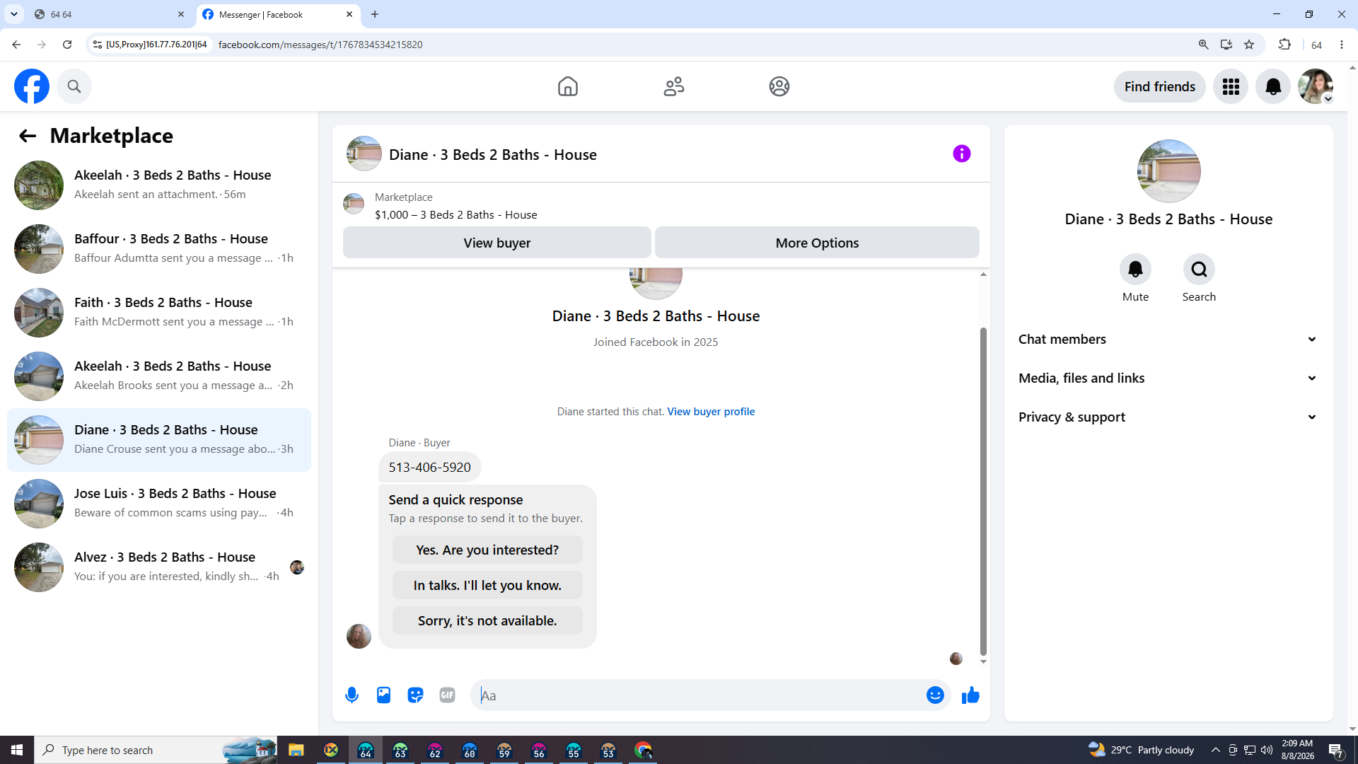
Task: Click the browser address bar URL
Action: point(320,45)
